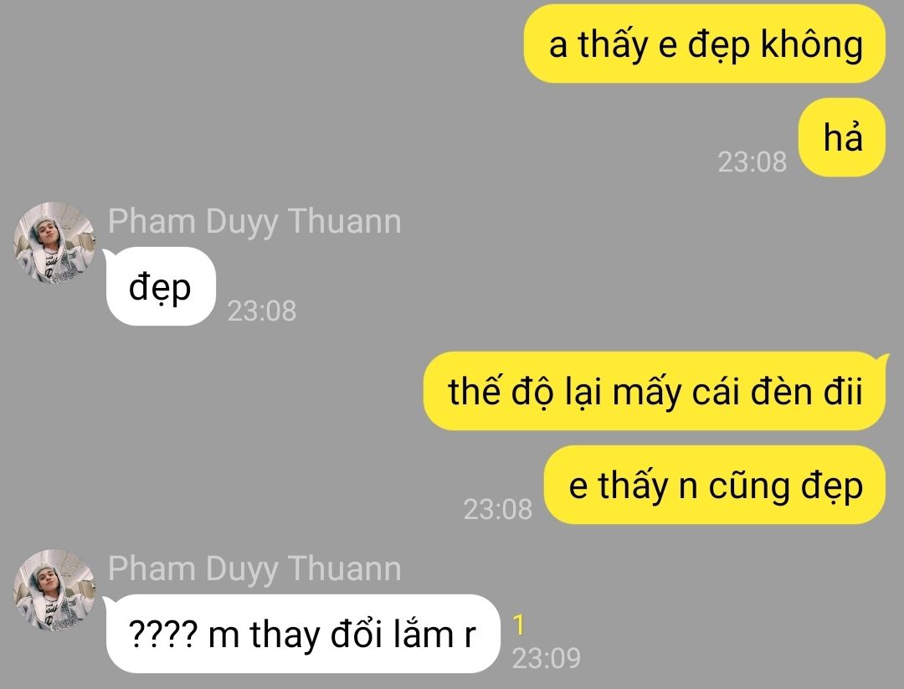Tap the 23:08 timestamp beside 'hả'
904x689 pixels.
pos(752,162)
